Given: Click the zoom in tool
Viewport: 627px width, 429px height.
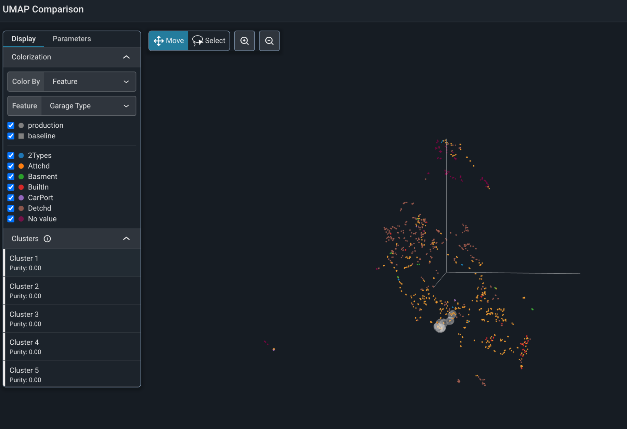Looking at the screenshot, I should coord(245,40).
